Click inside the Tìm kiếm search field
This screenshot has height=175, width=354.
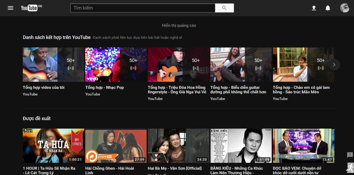[x=143, y=8]
